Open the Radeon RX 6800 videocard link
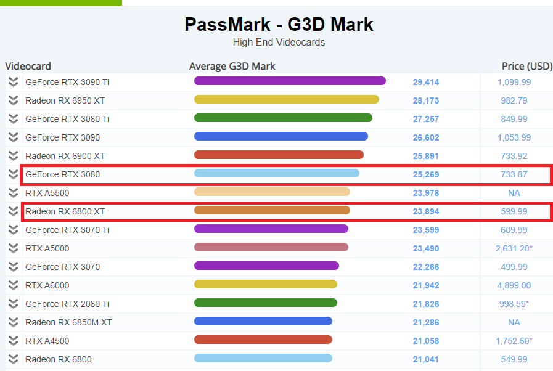 pos(58,359)
